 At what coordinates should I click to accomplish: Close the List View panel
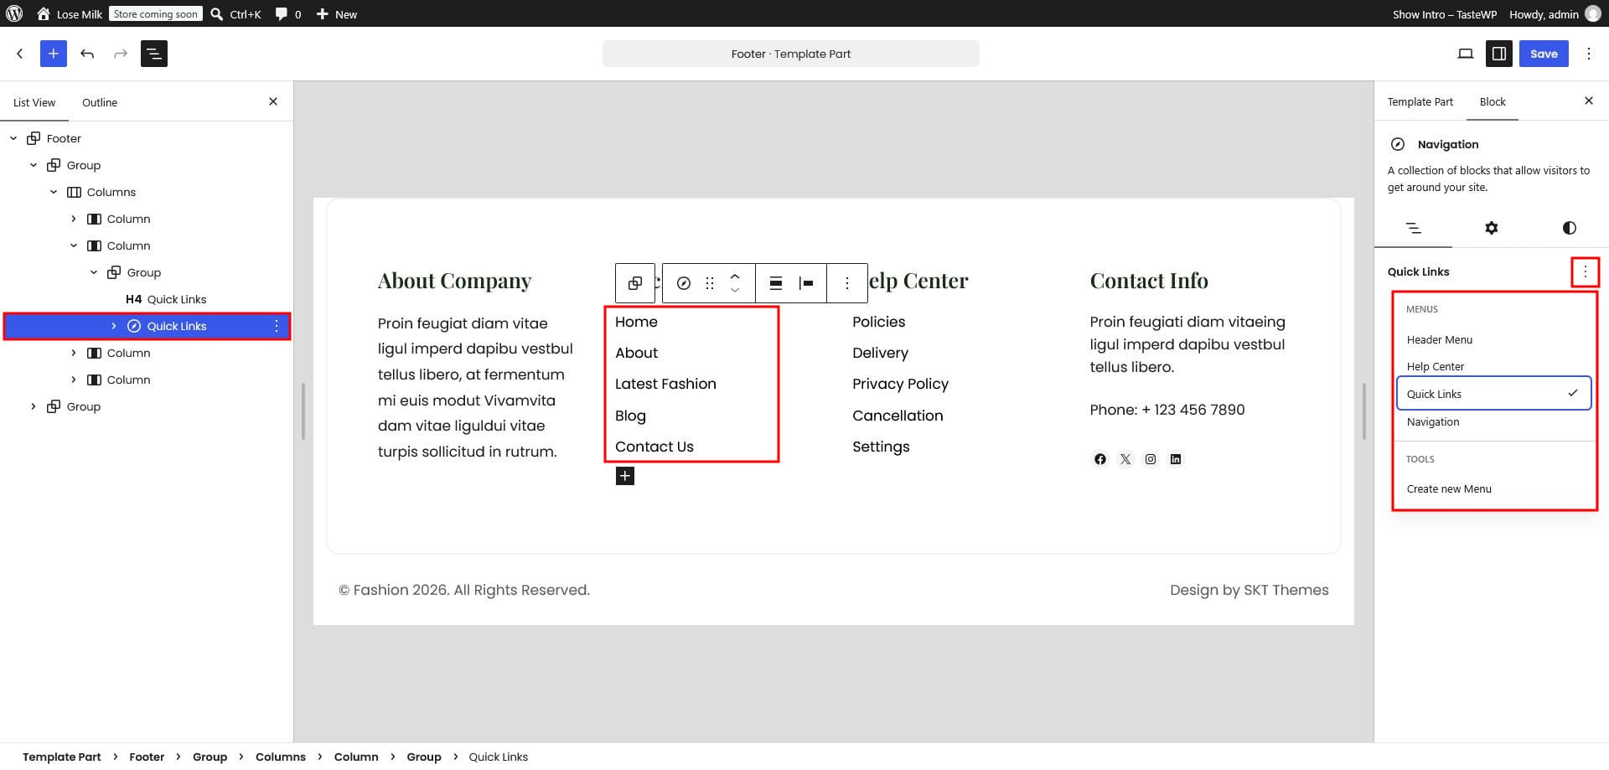(273, 101)
